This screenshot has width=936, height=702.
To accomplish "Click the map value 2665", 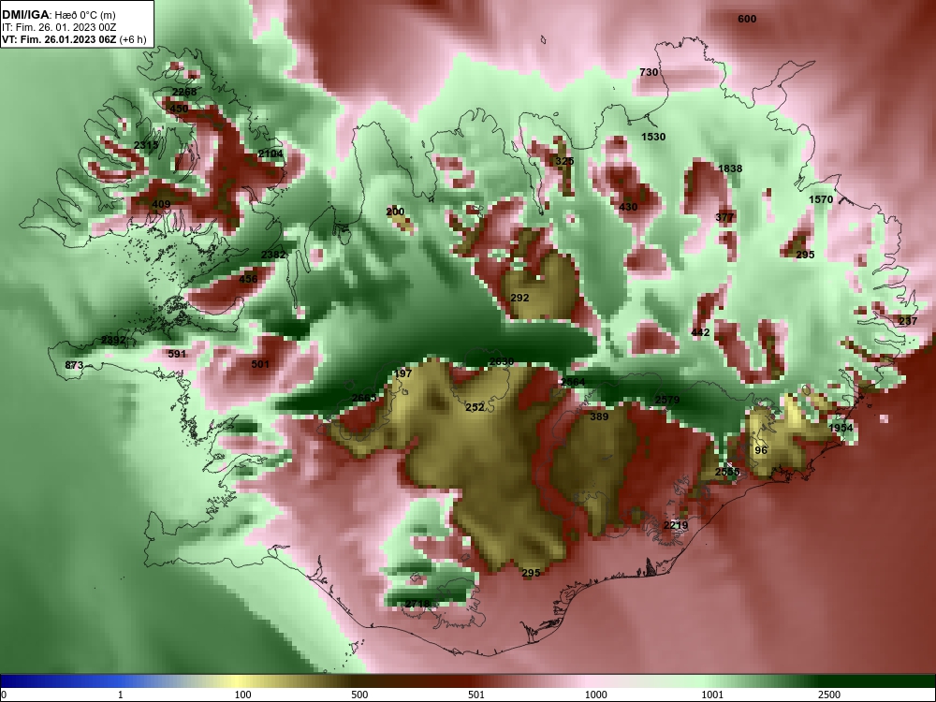I will [x=363, y=398].
